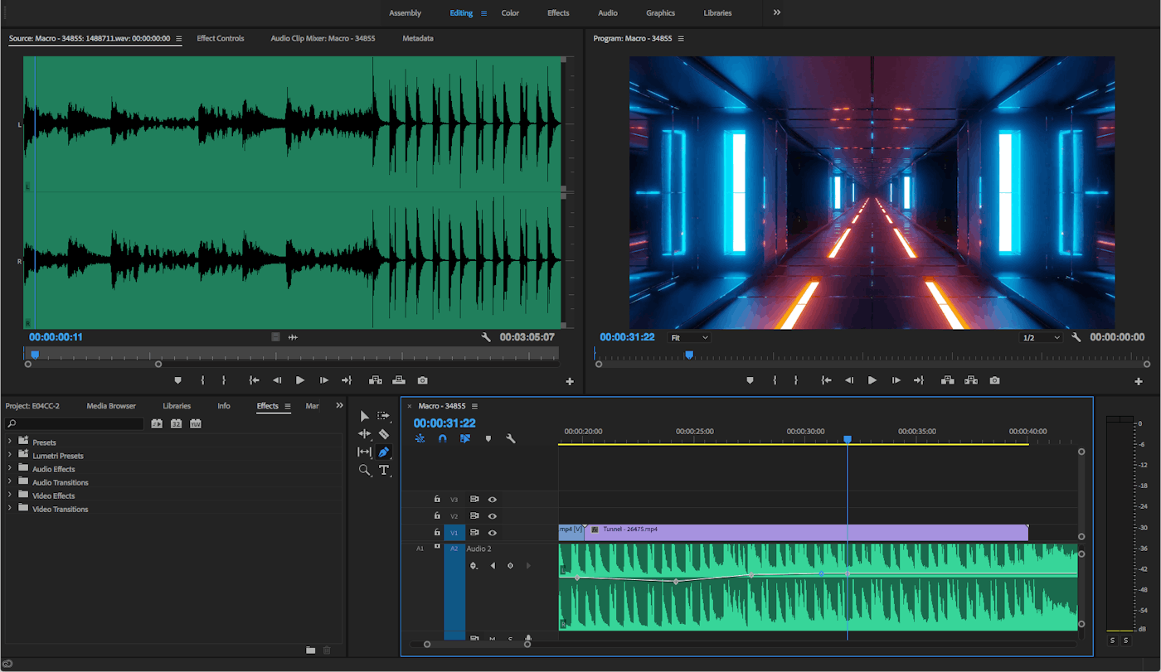1161x672 pixels.
Task: Click the Program monitor playhead scrubber
Action: tap(688, 355)
